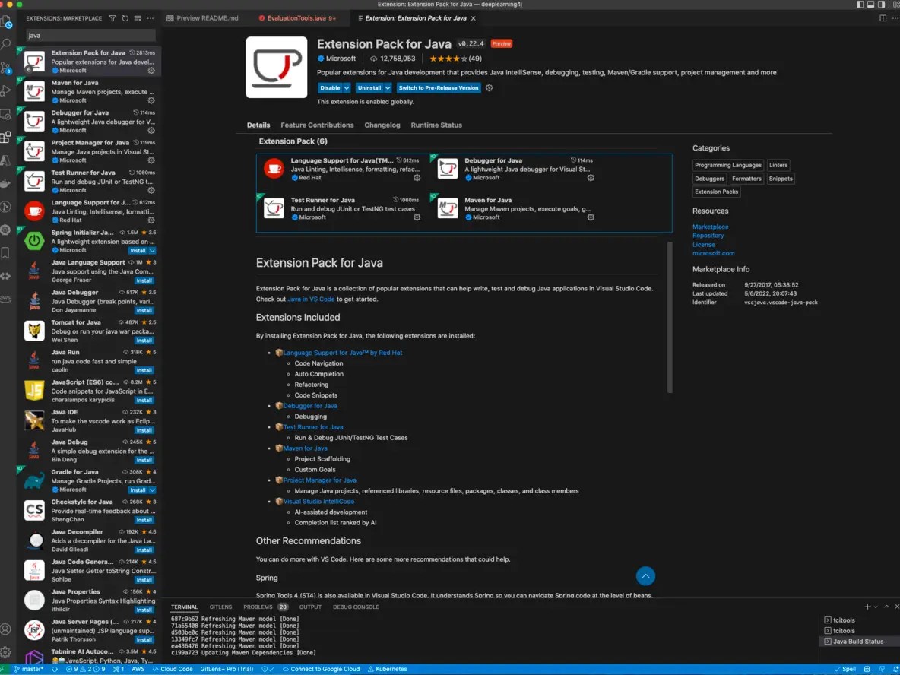Open manage gear for Maven for Java
The height and width of the screenshot is (675, 900).
151,100
